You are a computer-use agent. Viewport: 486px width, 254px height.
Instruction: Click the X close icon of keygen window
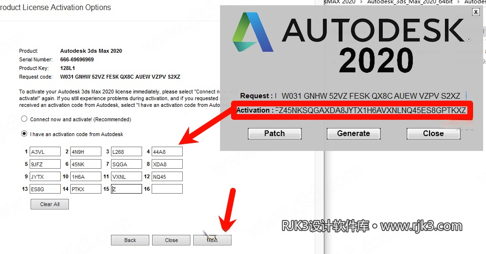[x=476, y=12]
